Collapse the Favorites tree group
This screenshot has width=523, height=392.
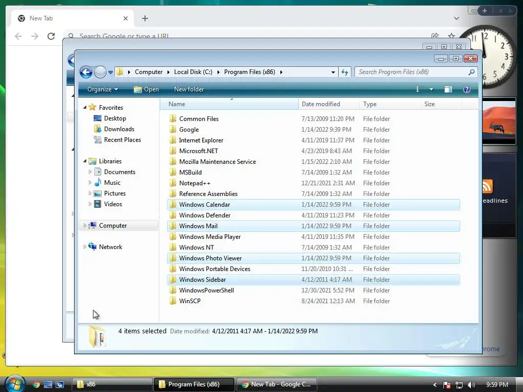(x=85, y=107)
